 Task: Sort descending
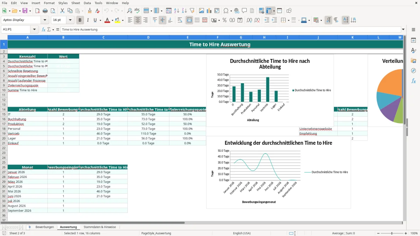click(x=184, y=11)
